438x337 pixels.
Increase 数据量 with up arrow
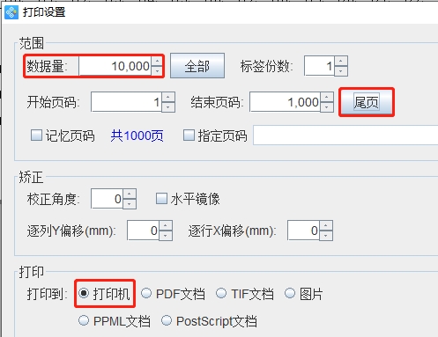pos(157,61)
